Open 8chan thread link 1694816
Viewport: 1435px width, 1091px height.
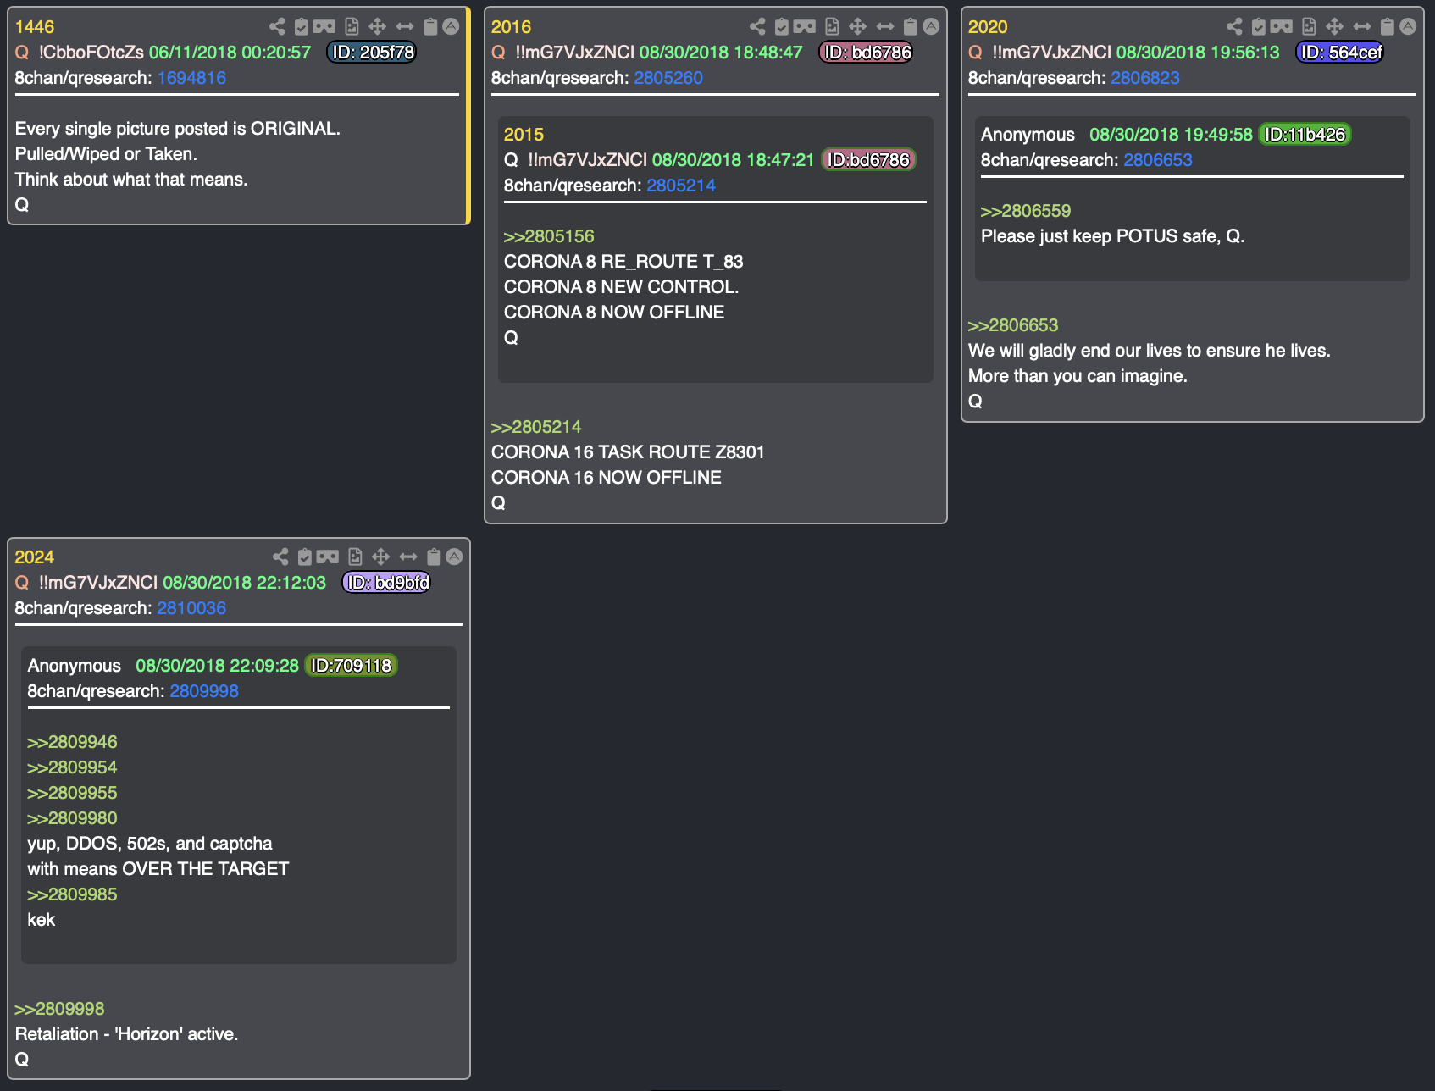pyautogui.click(x=191, y=78)
